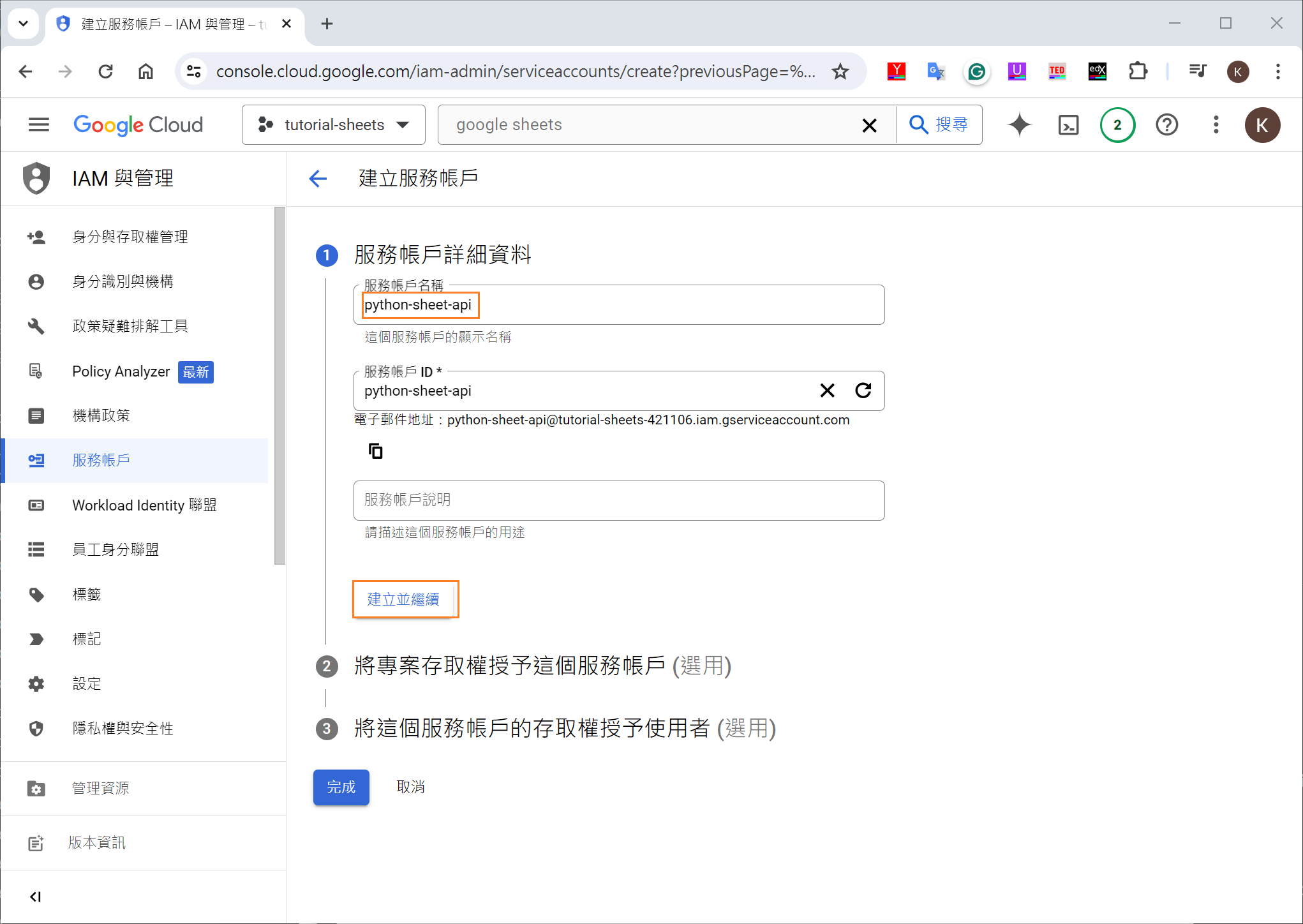Go back with the blue arrow
Image resolution: width=1303 pixels, height=924 pixels.
[x=318, y=179]
